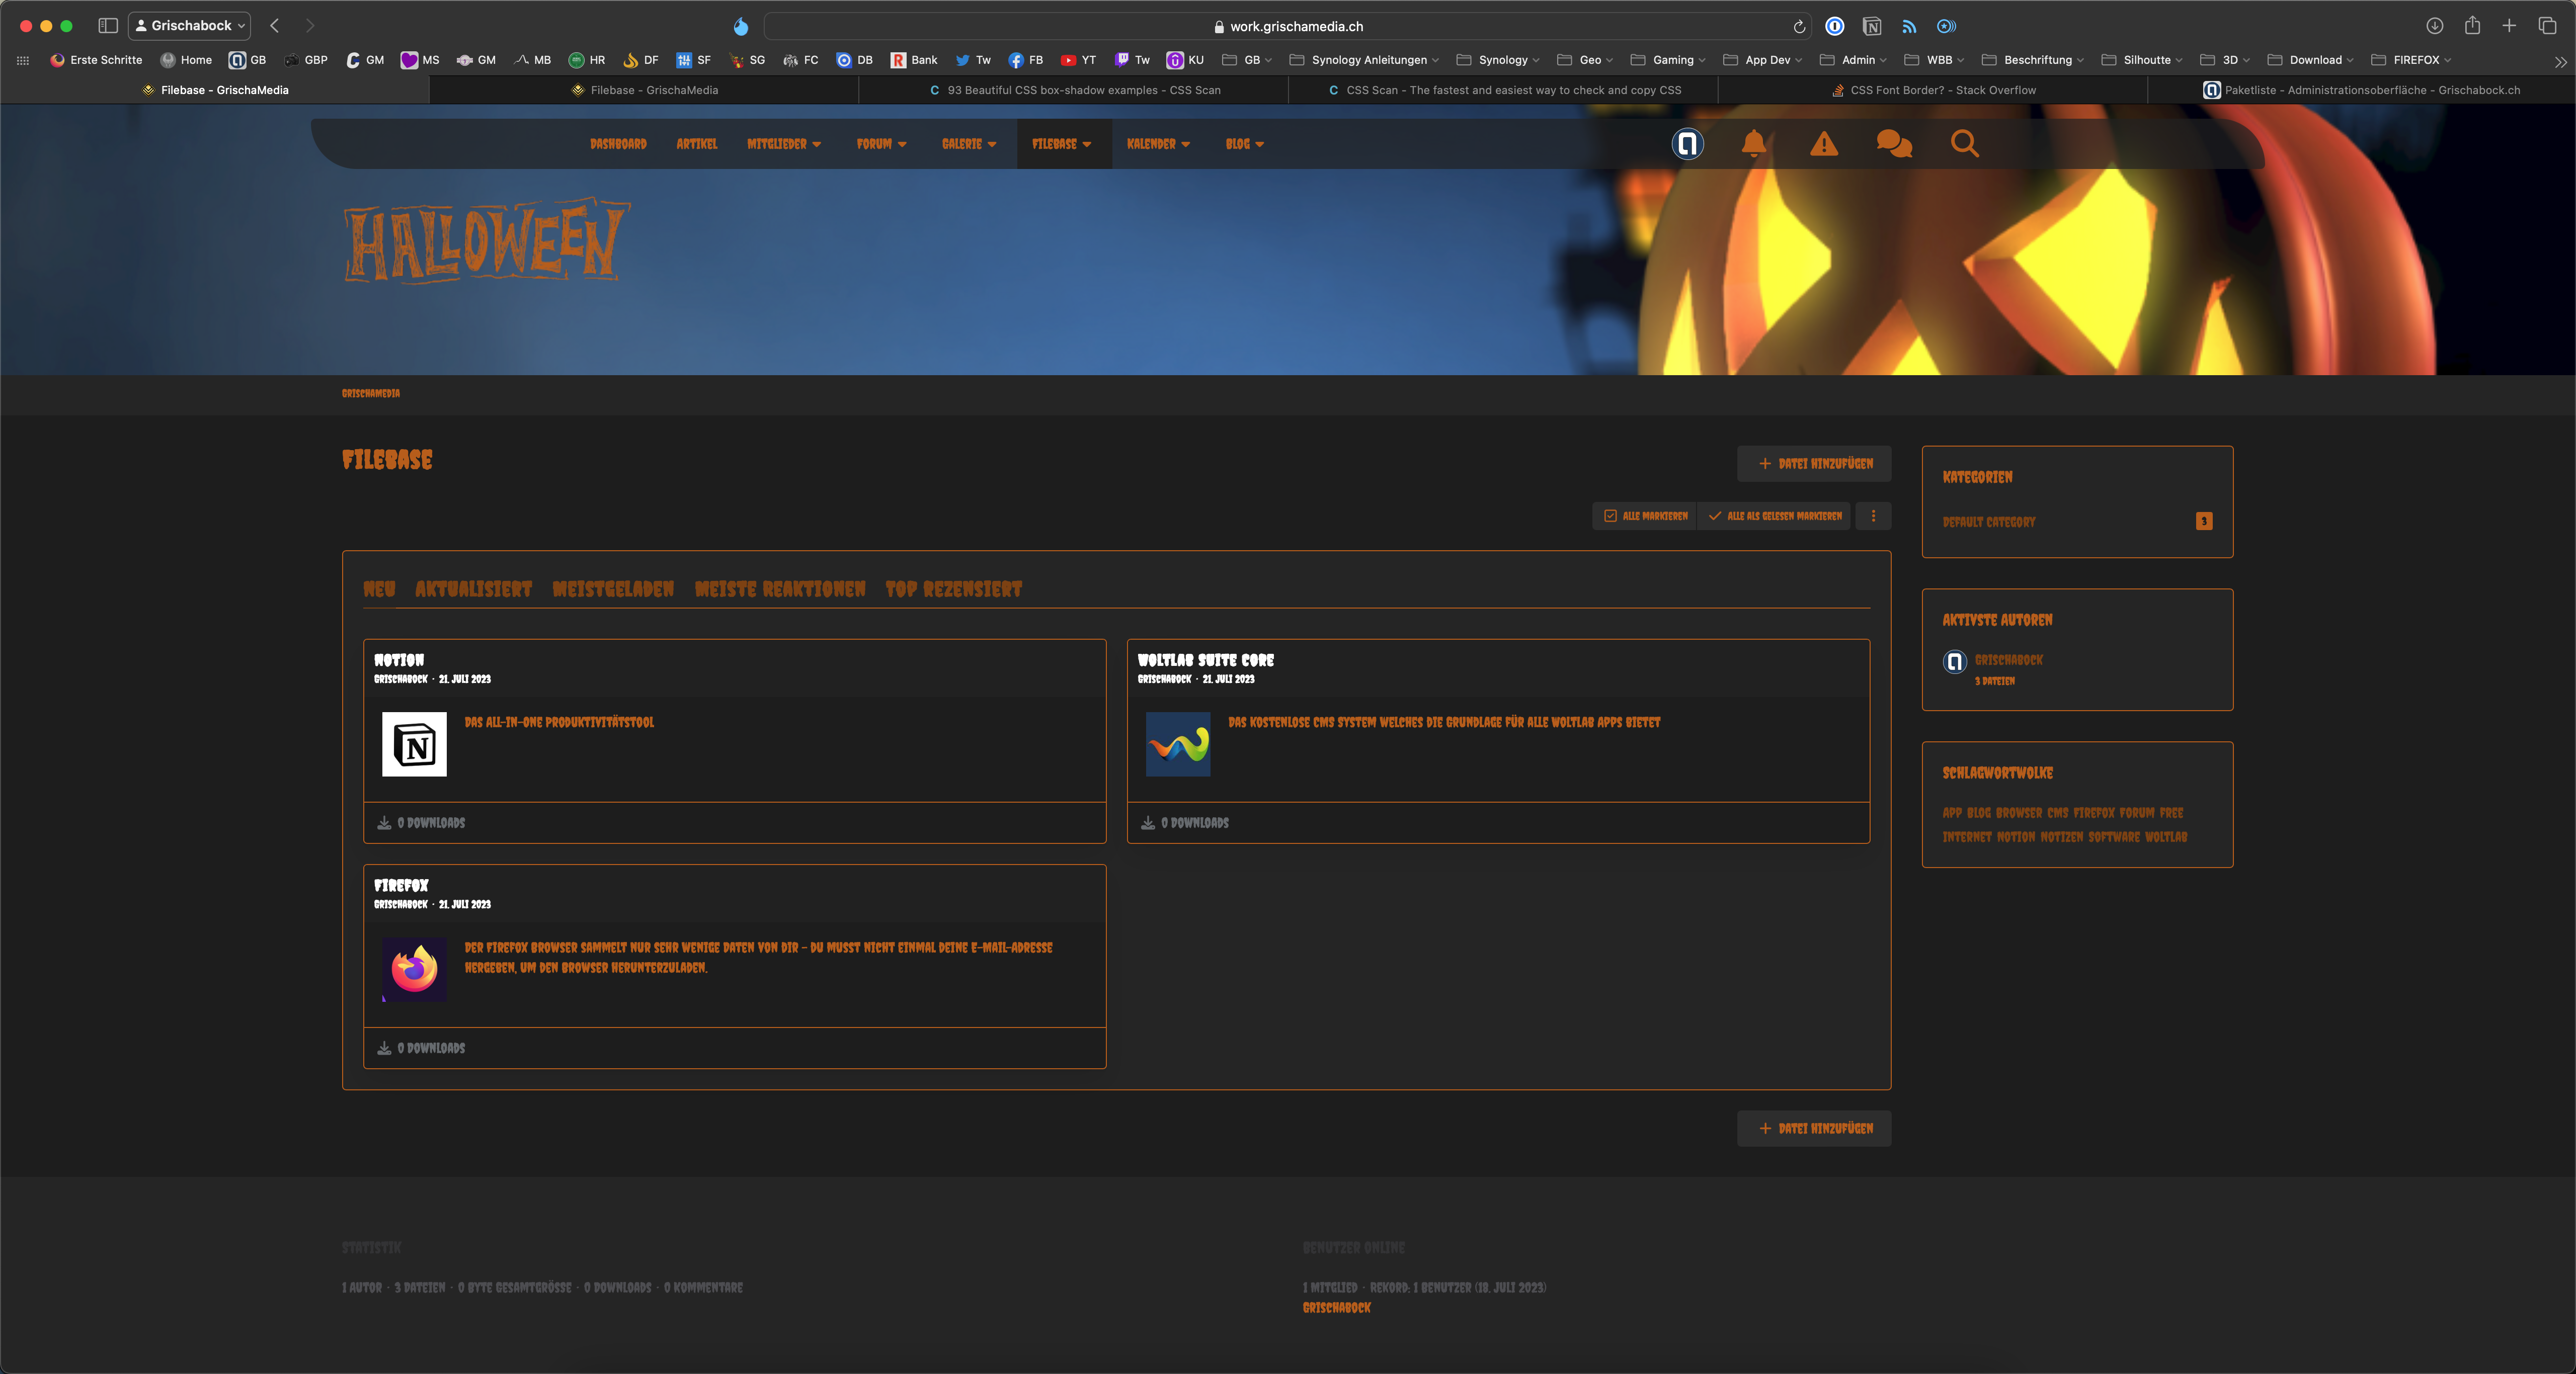Click the site search magnifier icon
This screenshot has width=2576, height=1374.
[x=1964, y=144]
